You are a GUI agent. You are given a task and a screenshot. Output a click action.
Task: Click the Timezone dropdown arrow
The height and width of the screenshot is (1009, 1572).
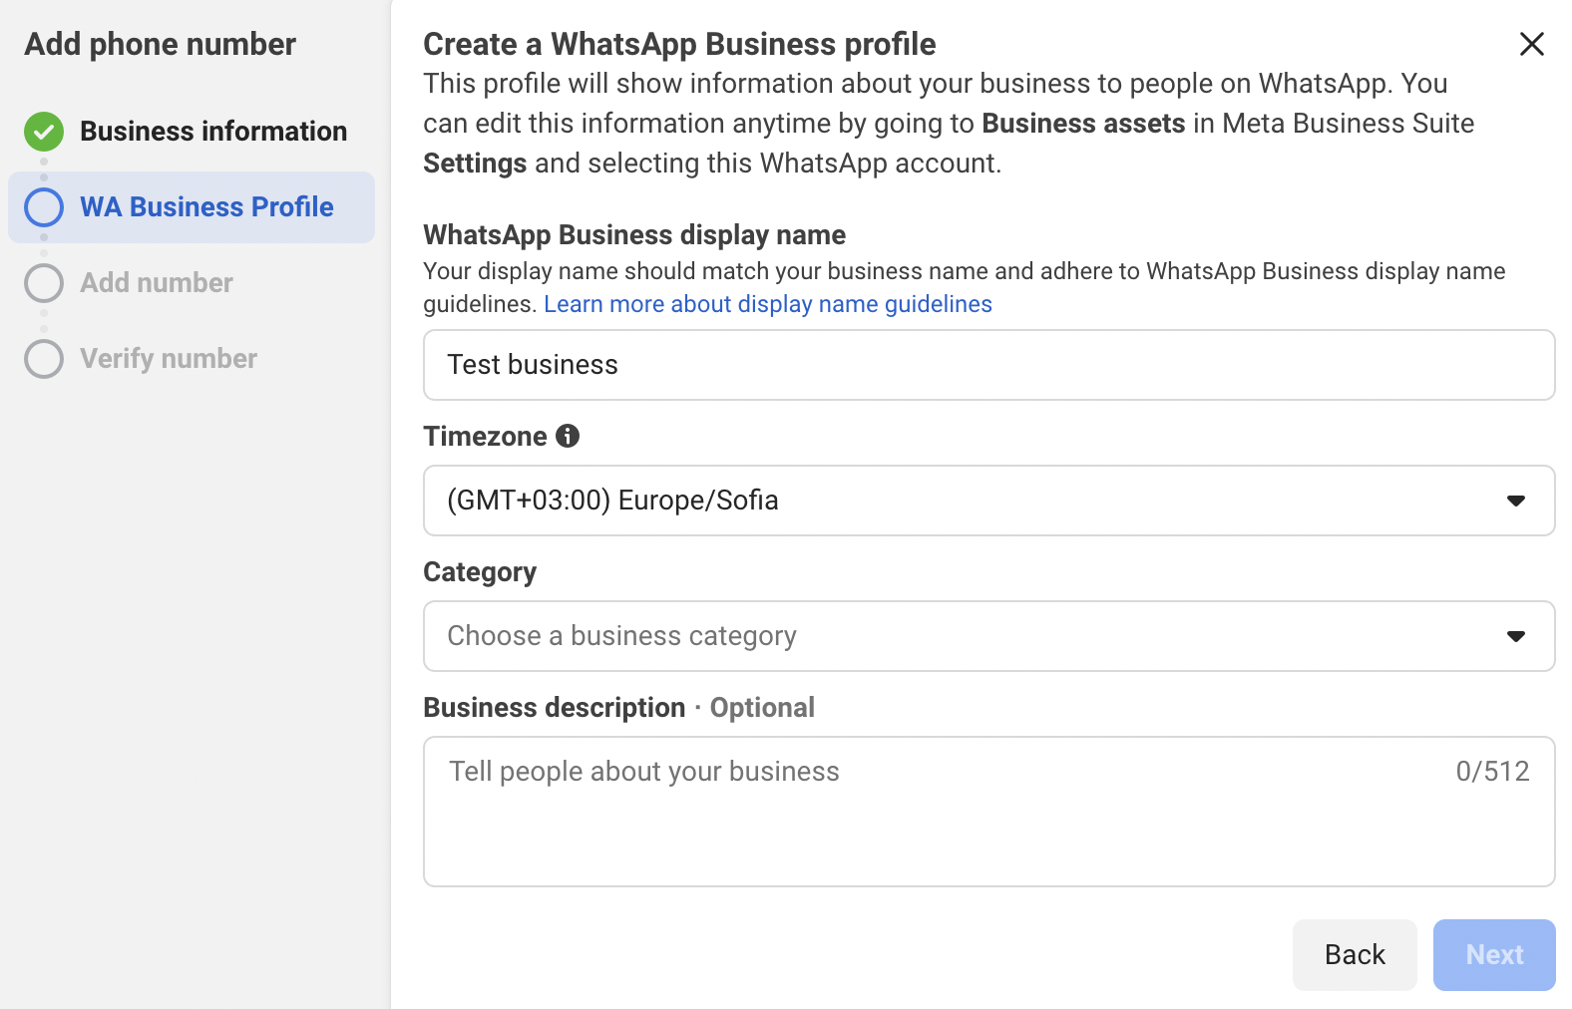point(1516,501)
